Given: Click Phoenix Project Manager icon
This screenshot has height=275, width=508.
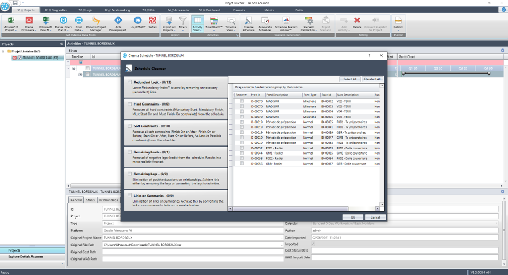Looking at the screenshot, I should coord(96,21).
